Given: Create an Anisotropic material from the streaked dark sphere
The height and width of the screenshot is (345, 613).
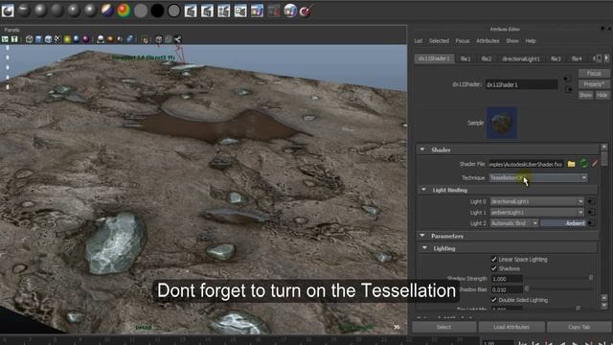Looking at the screenshot, I should click(x=24, y=11).
